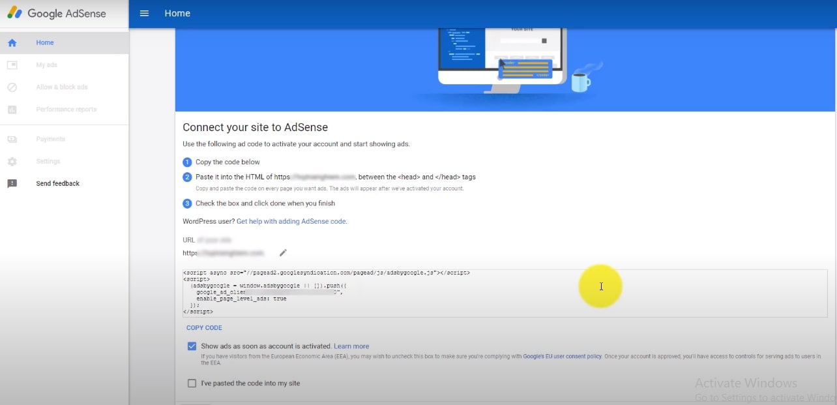Image resolution: width=837 pixels, height=405 pixels.
Task: Click the COPY CODE button
Action: [x=204, y=328]
